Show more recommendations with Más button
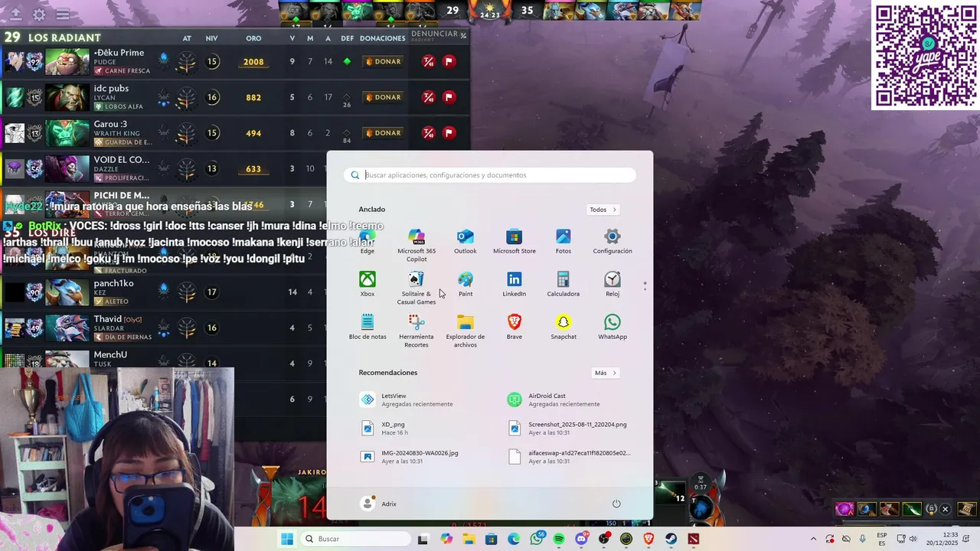The image size is (980, 551). point(606,373)
